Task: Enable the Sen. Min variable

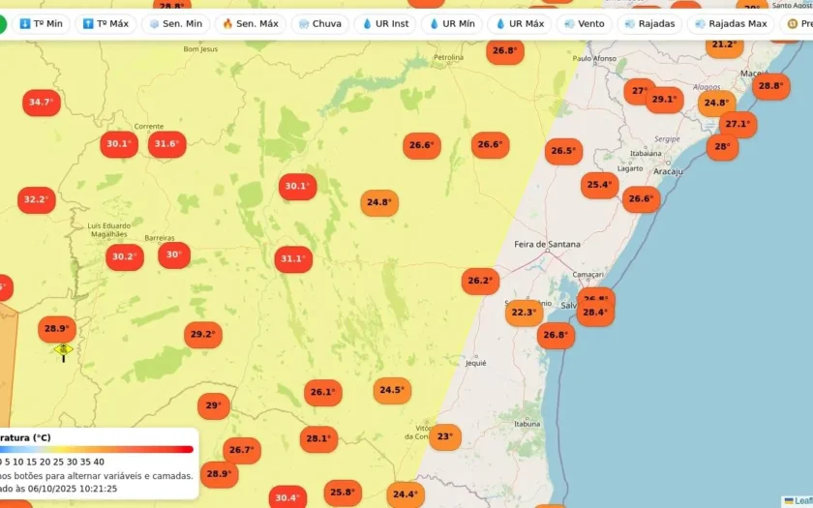Action: (176, 24)
